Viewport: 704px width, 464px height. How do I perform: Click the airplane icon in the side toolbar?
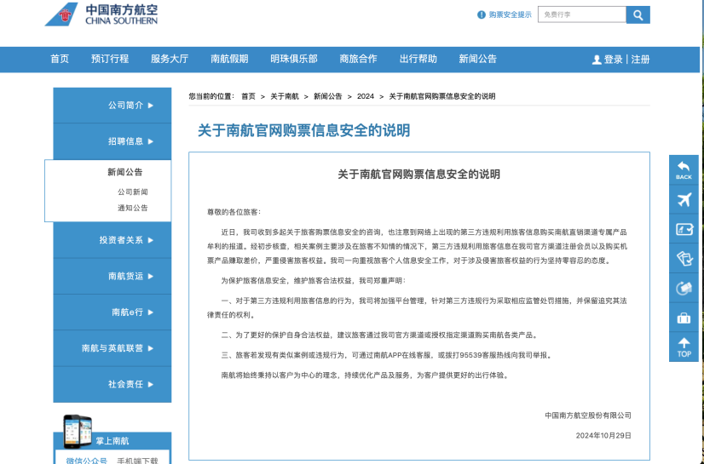[x=684, y=199]
